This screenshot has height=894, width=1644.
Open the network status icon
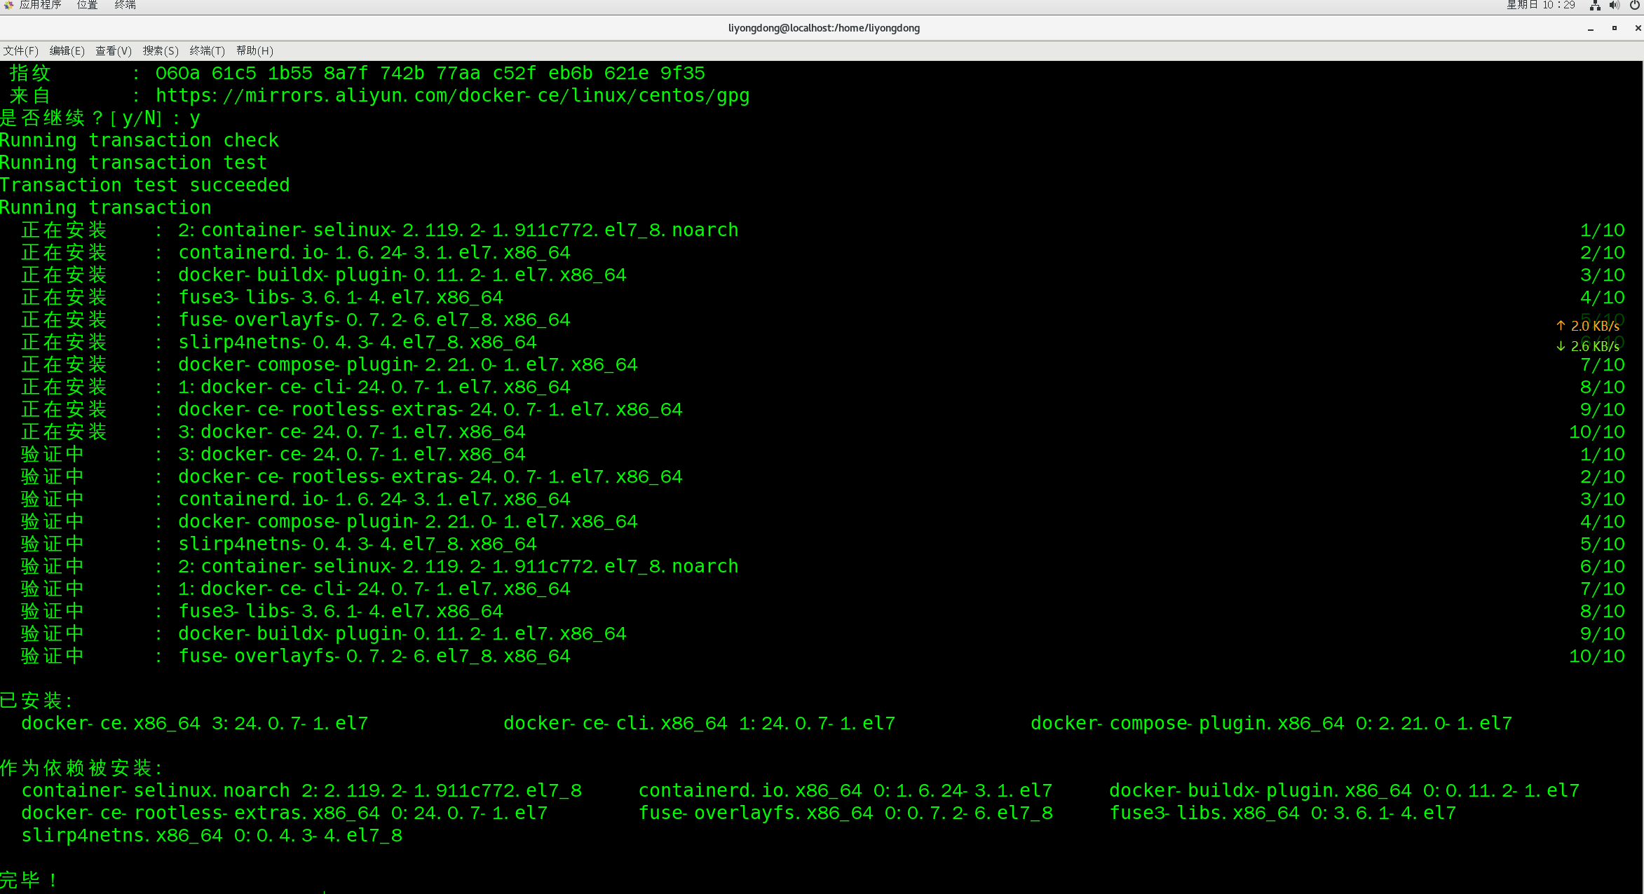click(1595, 5)
